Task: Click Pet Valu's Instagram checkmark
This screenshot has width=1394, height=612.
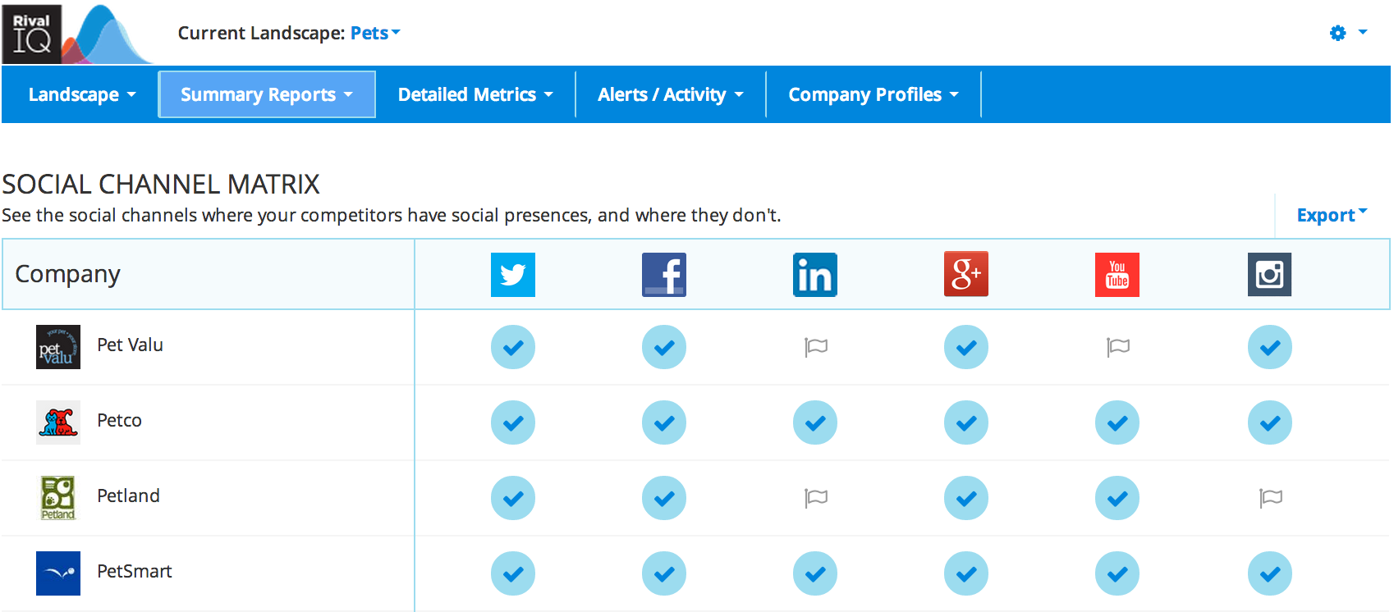Action: (x=1270, y=347)
